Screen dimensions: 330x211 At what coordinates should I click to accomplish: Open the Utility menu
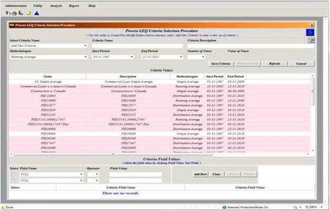click(37, 6)
